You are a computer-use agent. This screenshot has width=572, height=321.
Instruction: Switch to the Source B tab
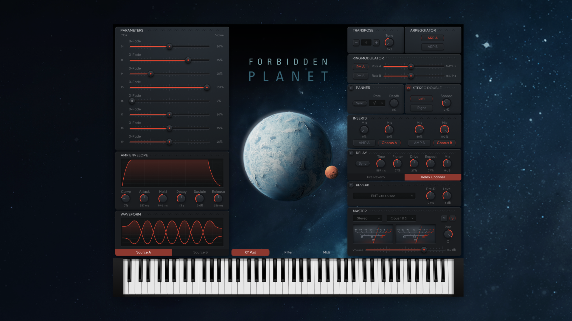(x=200, y=252)
